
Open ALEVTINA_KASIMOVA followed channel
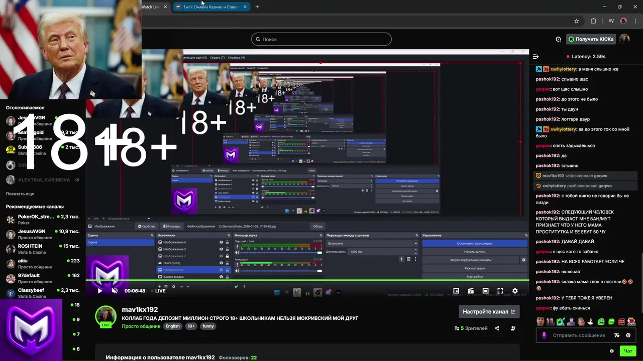coord(43,179)
